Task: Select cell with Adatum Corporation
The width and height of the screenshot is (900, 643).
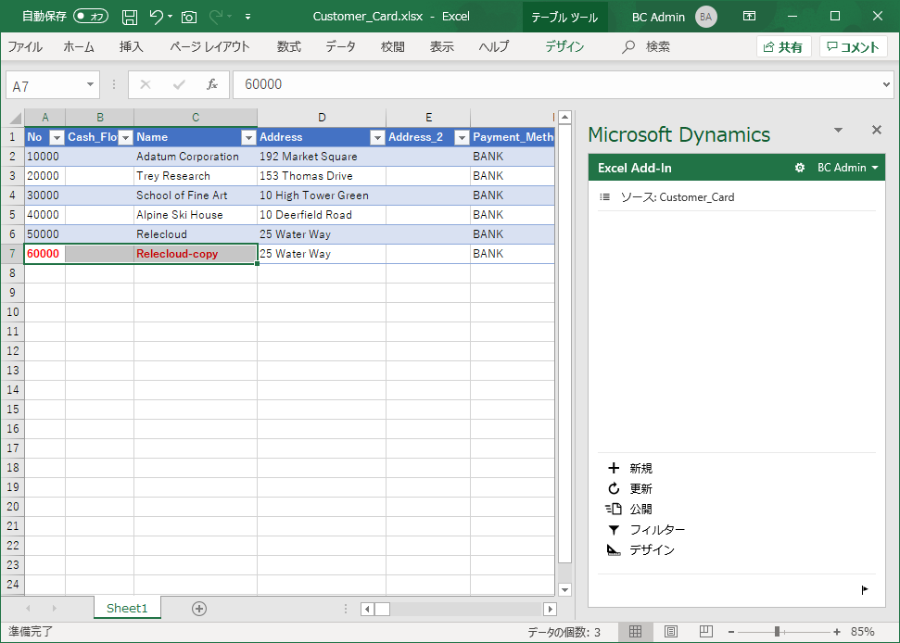Action: pyautogui.click(x=196, y=157)
